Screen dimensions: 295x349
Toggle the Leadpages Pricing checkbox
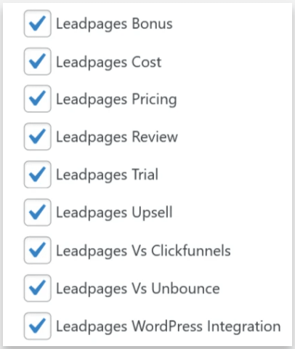(x=37, y=99)
